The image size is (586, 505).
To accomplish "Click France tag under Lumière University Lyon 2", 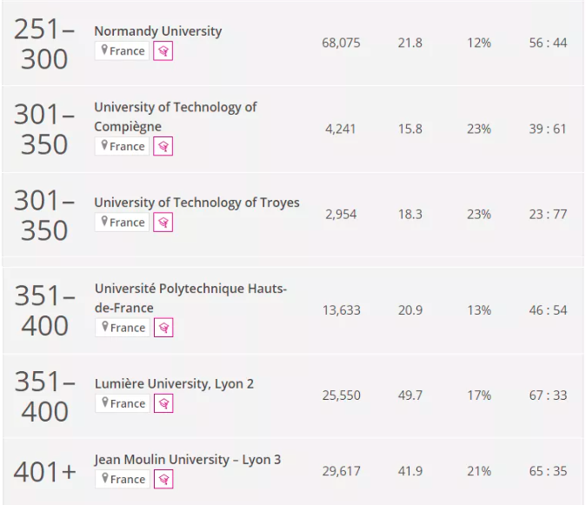I will pyautogui.click(x=123, y=403).
